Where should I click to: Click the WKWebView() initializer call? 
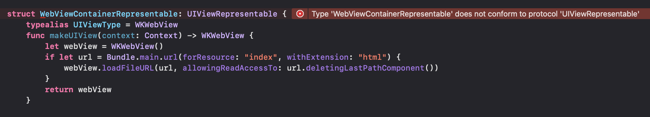click(137, 46)
